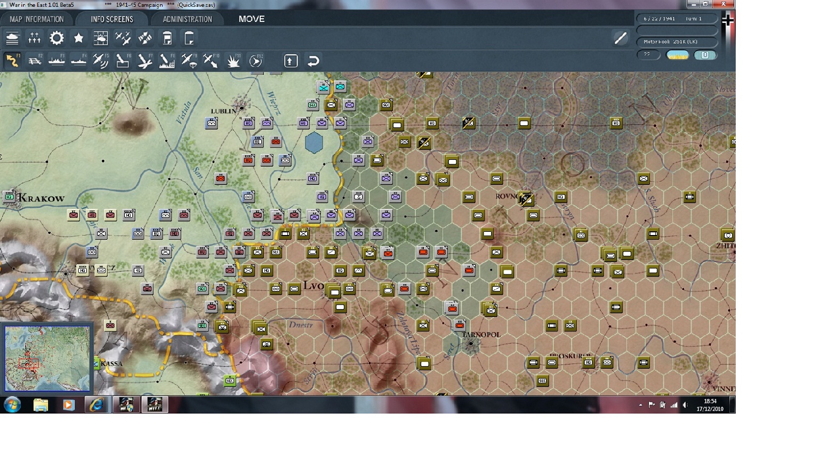The width and height of the screenshot is (836, 470).
Task: Select the F2 rail move mode
Action: click(x=35, y=61)
